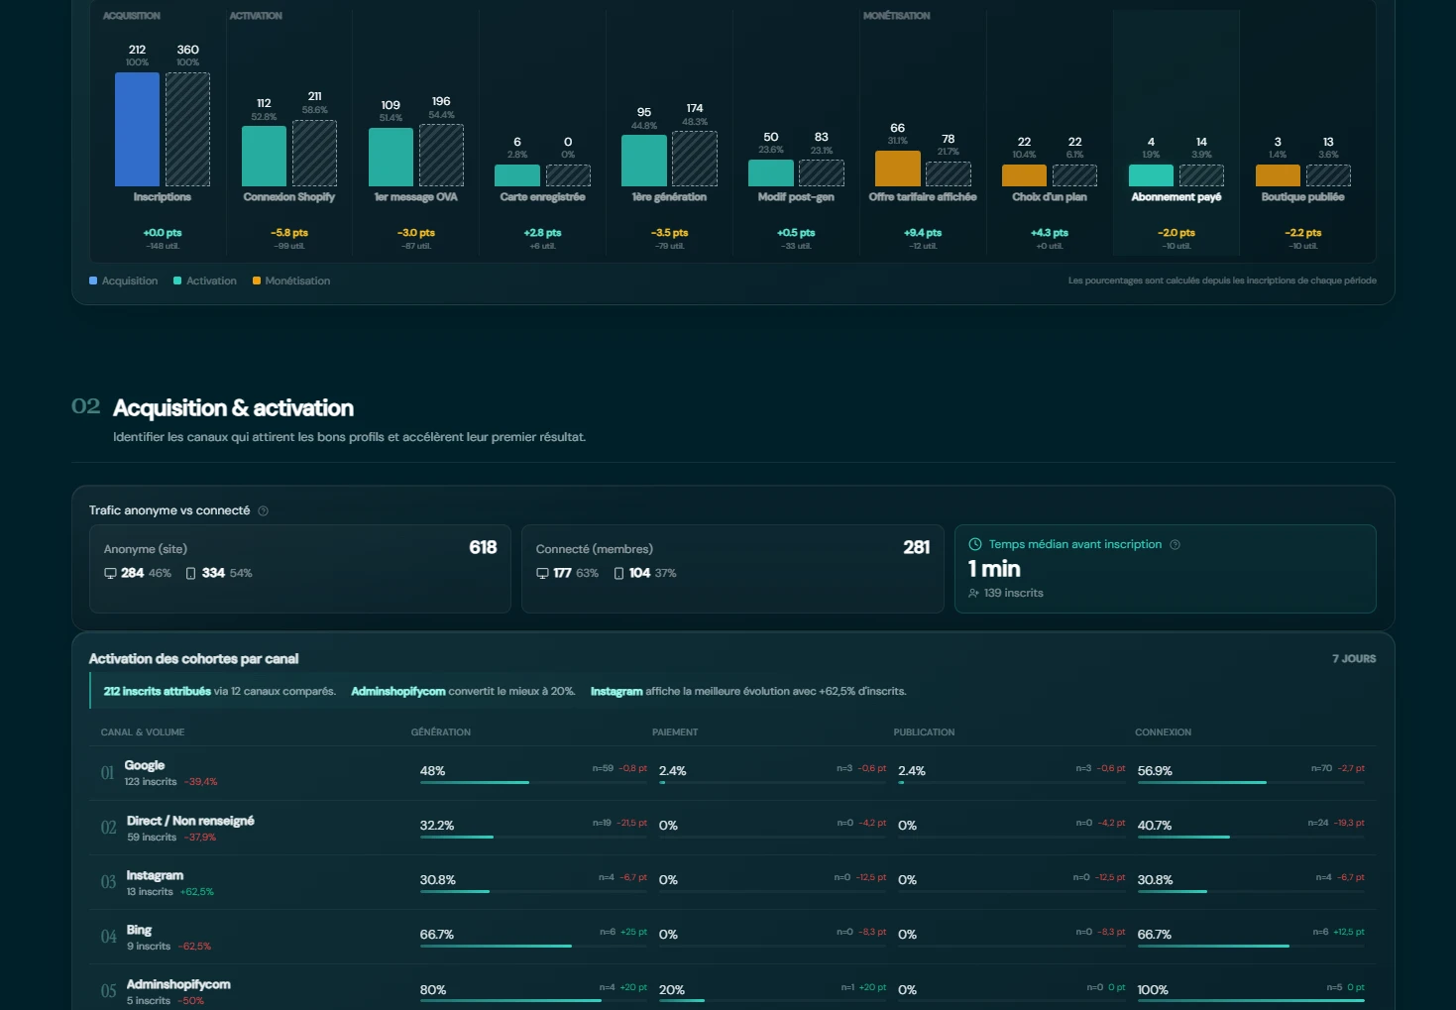Open the Direct / Non renseigné channel row
The height and width of the screenshot is (1010, 1456).
pos(732,828)
